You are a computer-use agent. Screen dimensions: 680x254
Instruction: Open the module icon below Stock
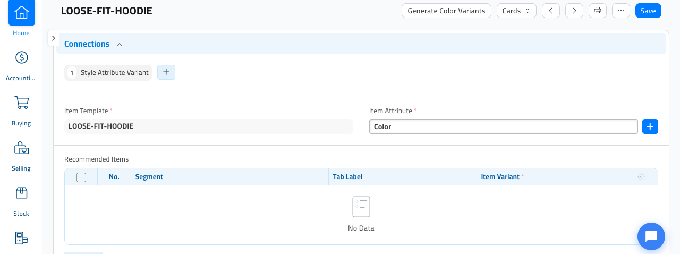[21, 238]
